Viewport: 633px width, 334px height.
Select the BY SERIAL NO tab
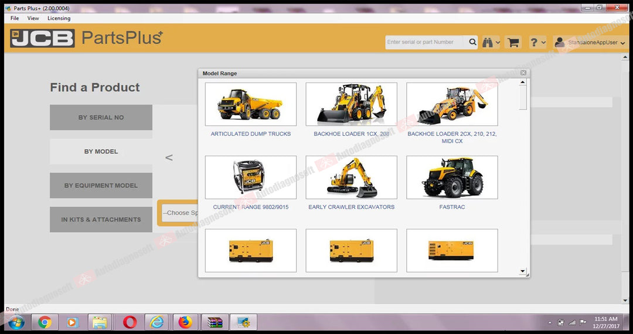click(101, 117)
